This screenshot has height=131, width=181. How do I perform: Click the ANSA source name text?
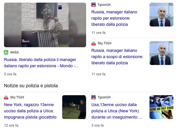coord(14,52)
